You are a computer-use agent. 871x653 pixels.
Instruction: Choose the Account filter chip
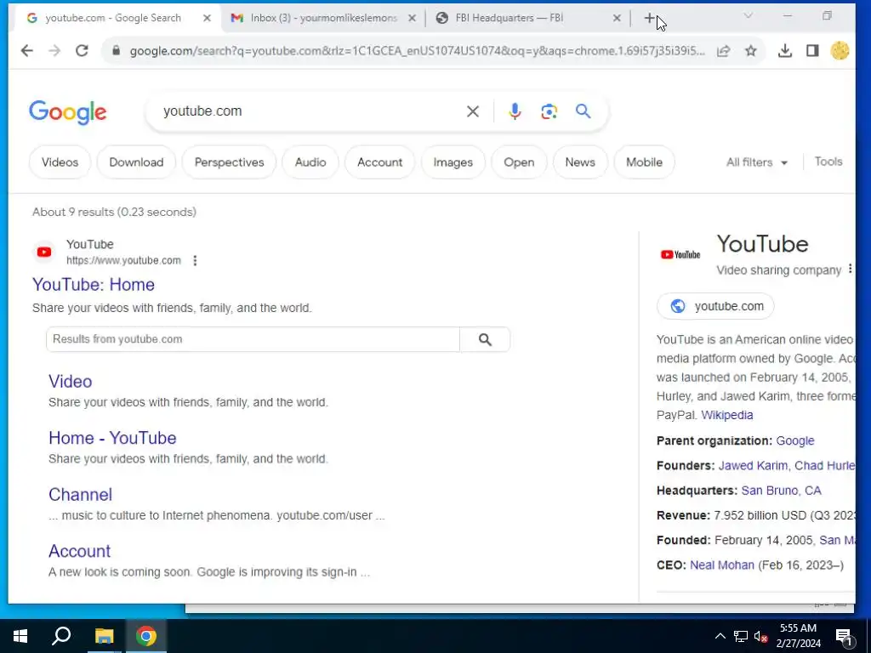click(x=379, y=162)
